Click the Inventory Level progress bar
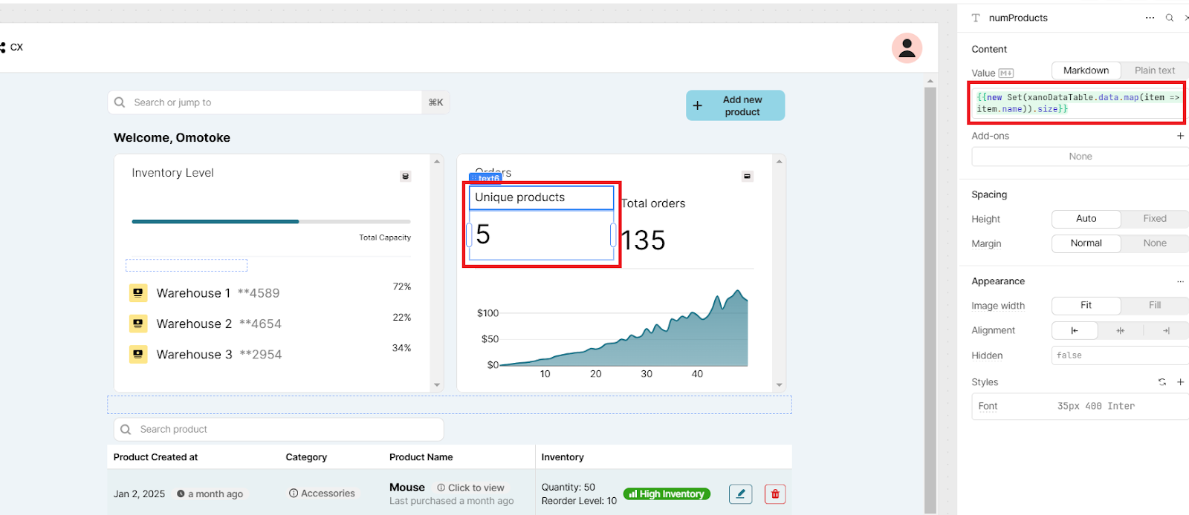The image size is (1189, 515). click(271, 221)
